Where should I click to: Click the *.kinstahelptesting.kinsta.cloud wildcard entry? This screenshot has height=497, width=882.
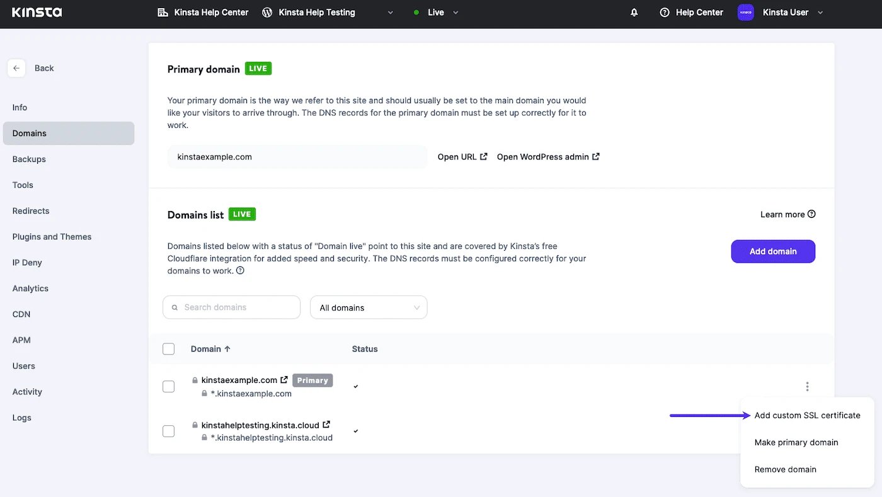272,438
